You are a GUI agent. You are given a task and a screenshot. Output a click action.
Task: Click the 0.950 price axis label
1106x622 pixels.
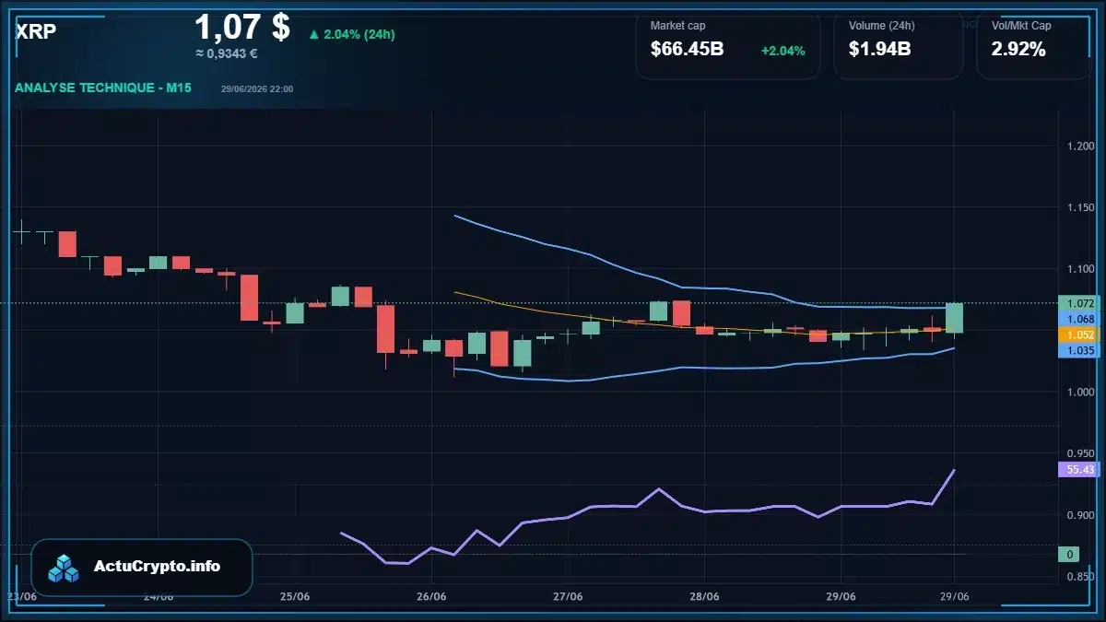tap(1080, 454)
